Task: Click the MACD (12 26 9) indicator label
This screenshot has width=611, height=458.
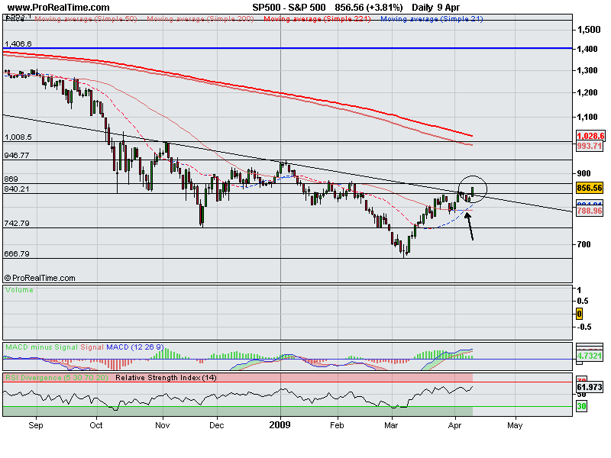Action: (135, 347)
